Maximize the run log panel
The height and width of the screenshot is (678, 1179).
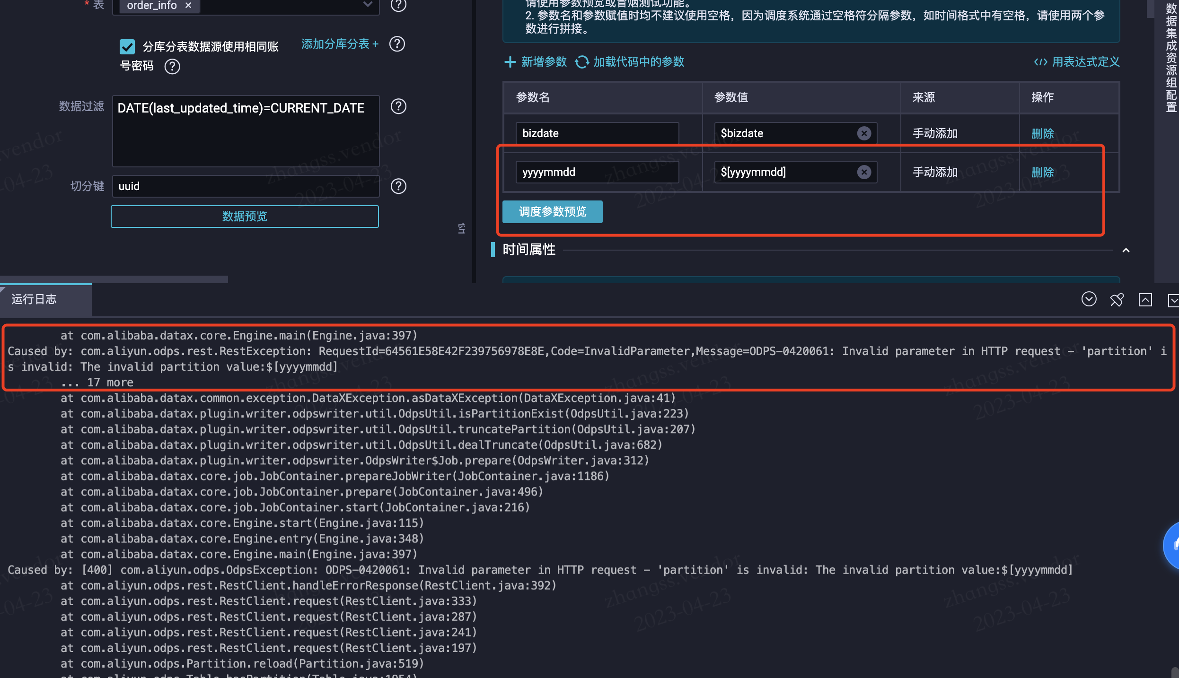(1145, 300)
